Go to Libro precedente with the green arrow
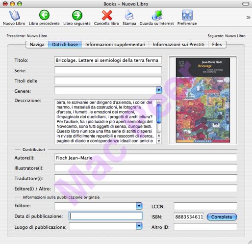This screenshot has width=252, height=244. click(44, 15)
